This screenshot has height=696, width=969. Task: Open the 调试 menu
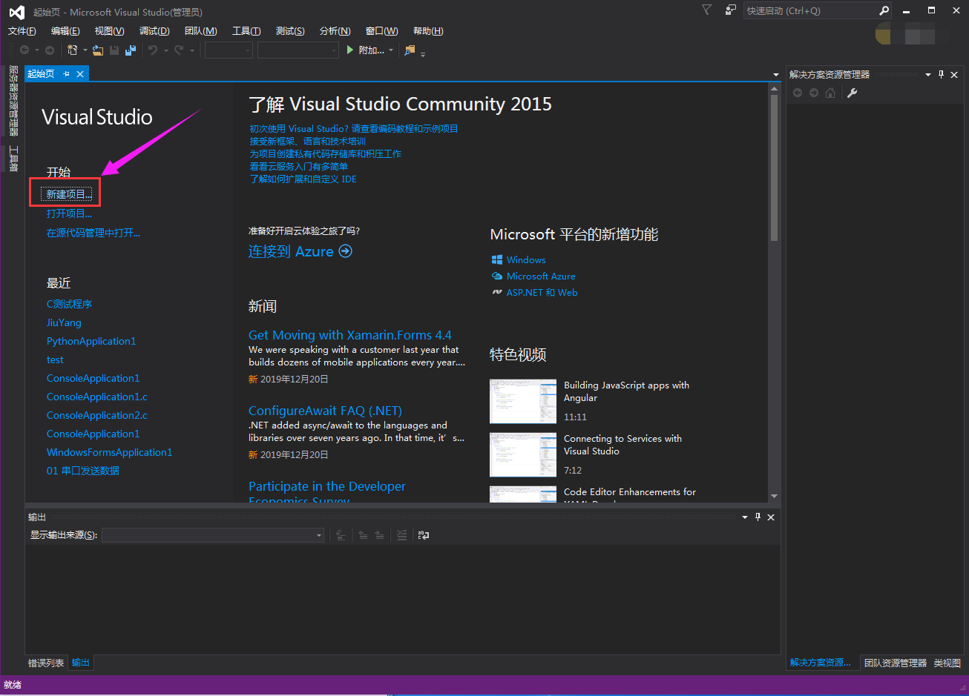pyautogui.click(x=154, y=30)
